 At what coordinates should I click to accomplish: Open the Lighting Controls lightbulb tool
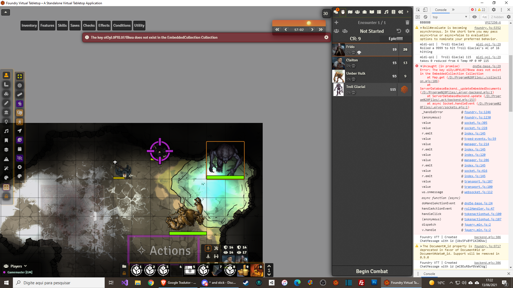point(6,122)
